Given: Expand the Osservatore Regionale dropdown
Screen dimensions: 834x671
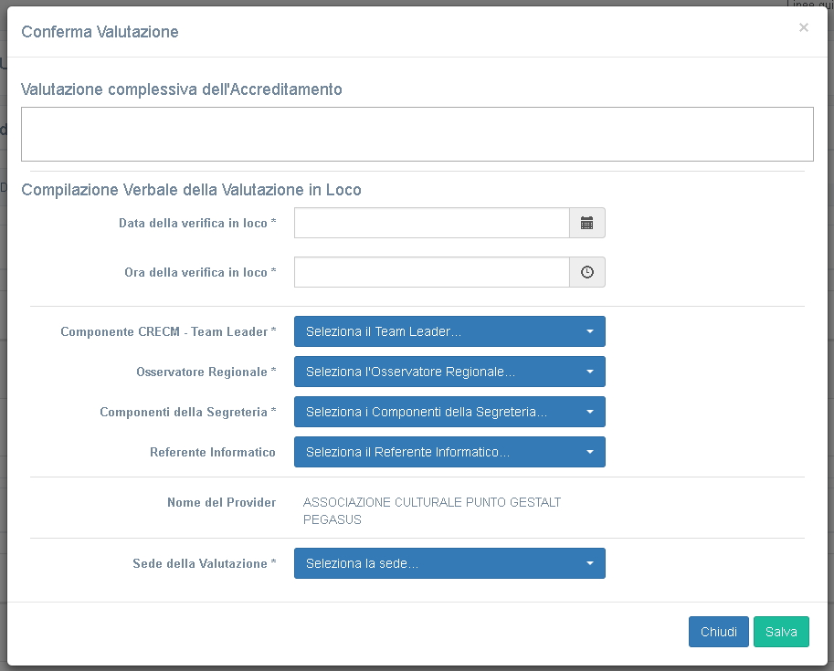Looking at the screenshot, I should pyautogui.click(x=449, y=372).
